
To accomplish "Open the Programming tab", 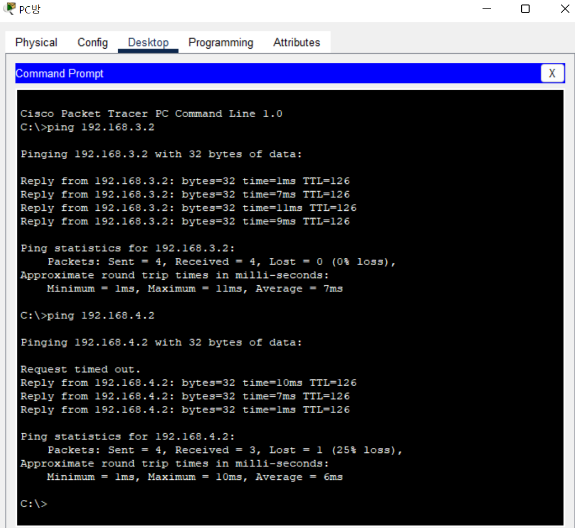I will tap(221, 43).
